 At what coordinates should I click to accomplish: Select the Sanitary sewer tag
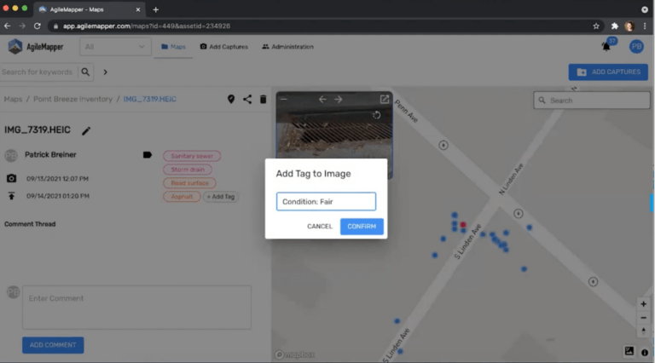(192, 156)
